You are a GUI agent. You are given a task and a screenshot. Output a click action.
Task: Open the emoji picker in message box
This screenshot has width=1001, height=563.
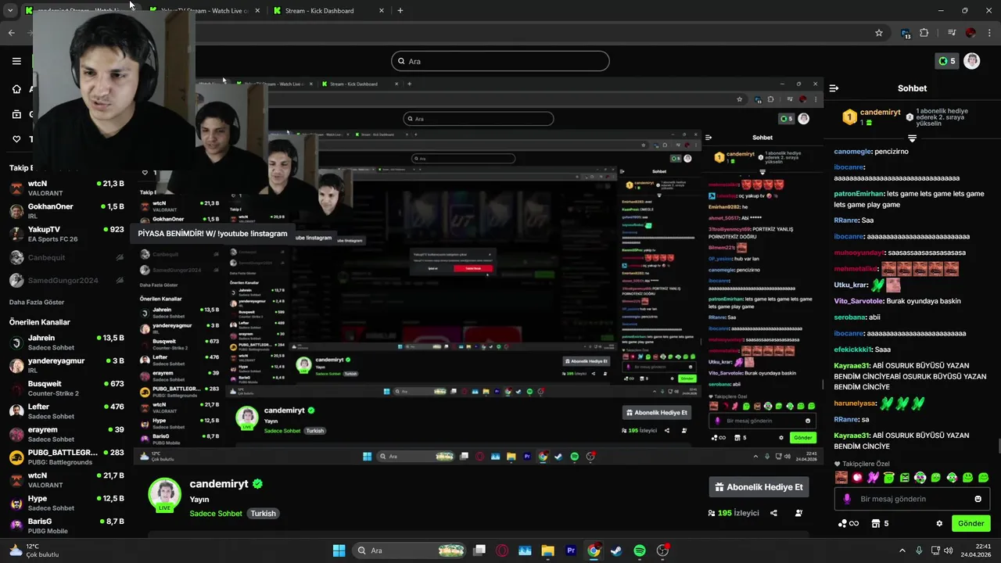click(978, 499)
